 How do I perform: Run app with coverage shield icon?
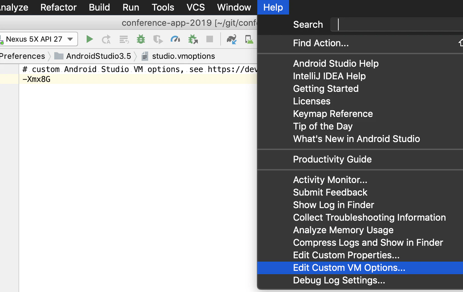[x=158, y=39]
